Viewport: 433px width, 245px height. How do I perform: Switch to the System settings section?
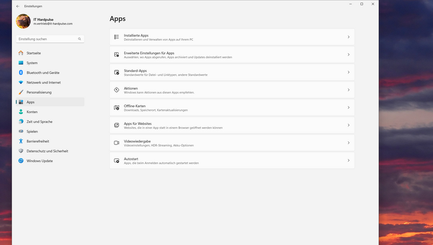tap(32, 63)
